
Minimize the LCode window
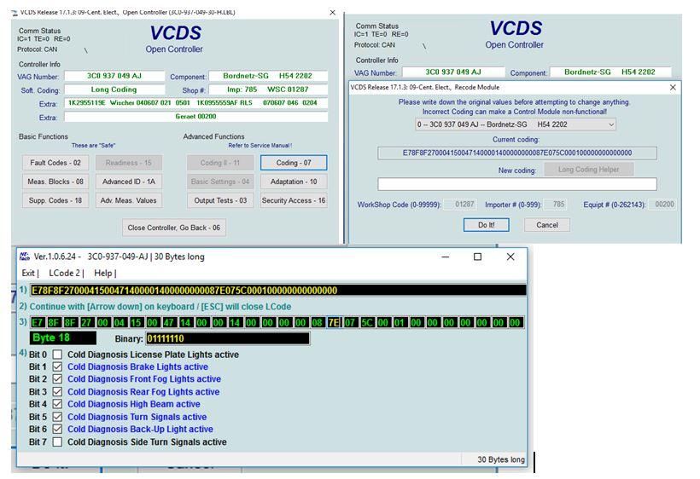445,257
